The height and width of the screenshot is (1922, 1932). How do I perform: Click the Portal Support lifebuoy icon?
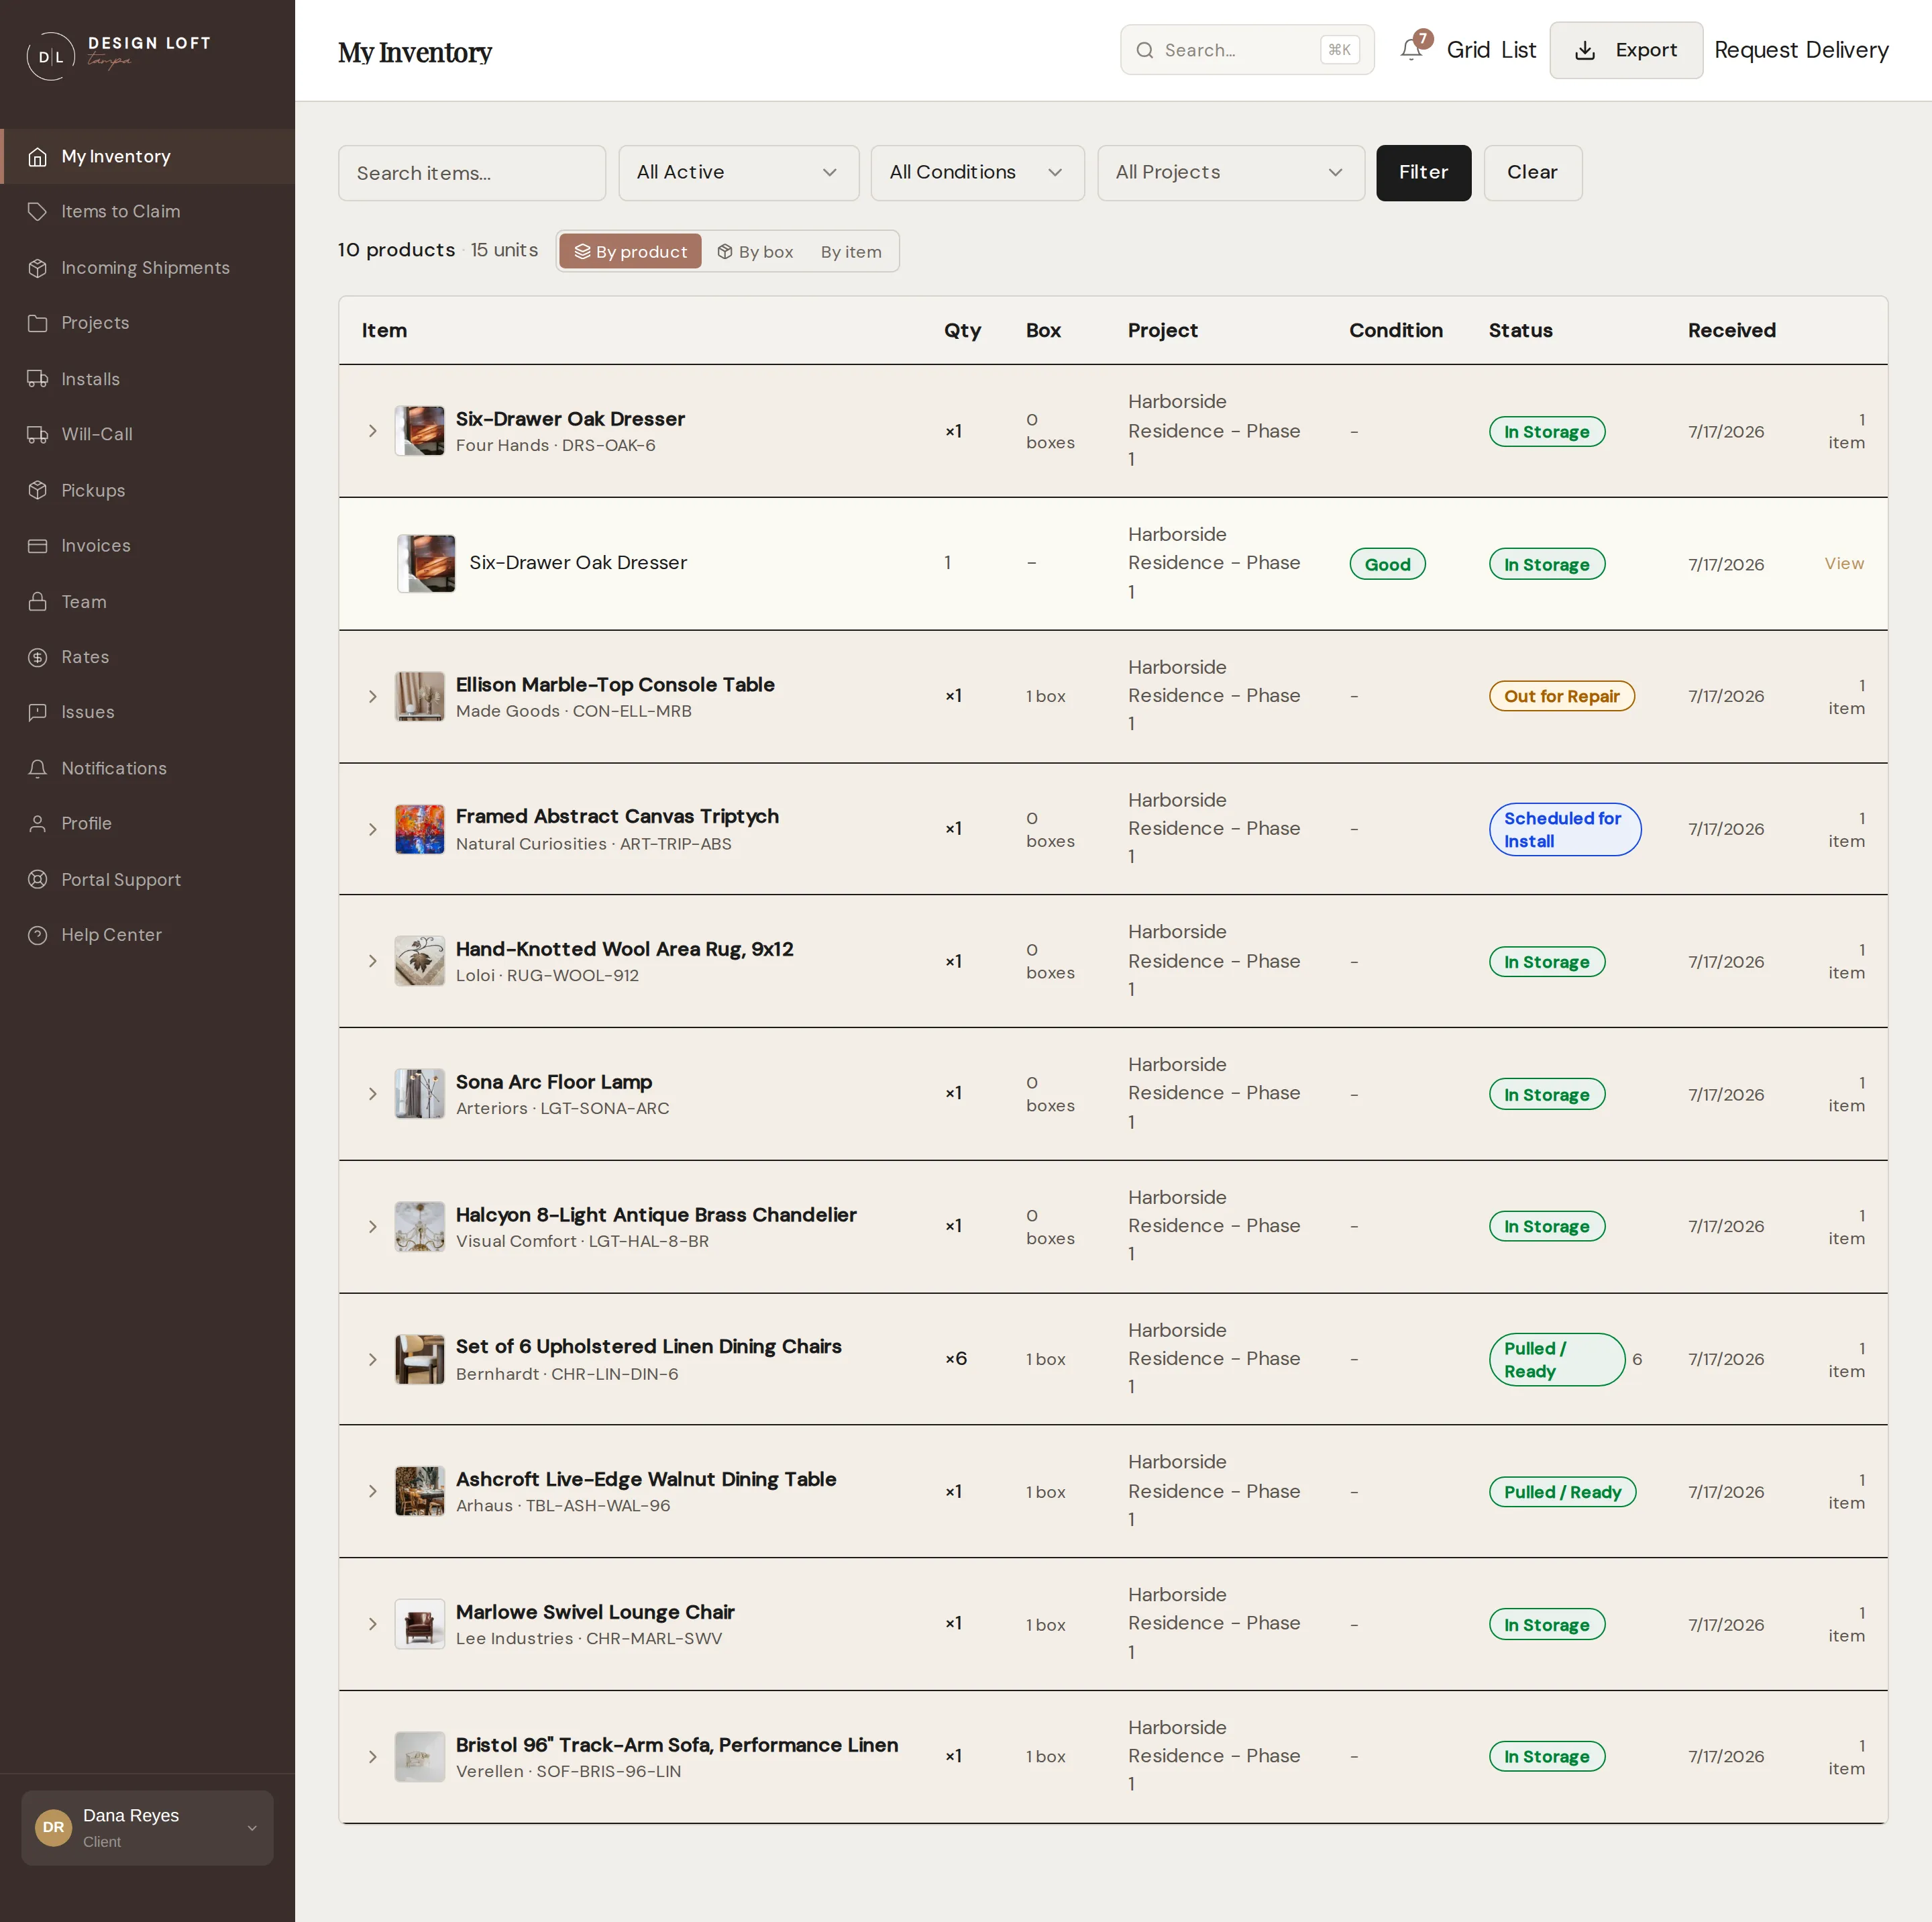point(38,879)
